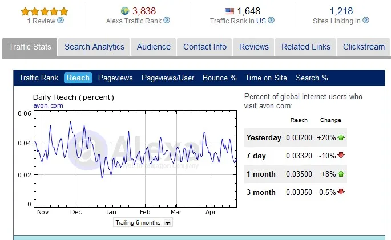Screen dimensions: 391x240
Task: Open the Trailing 6 months dropdown
Action: [x=143, y=222]
